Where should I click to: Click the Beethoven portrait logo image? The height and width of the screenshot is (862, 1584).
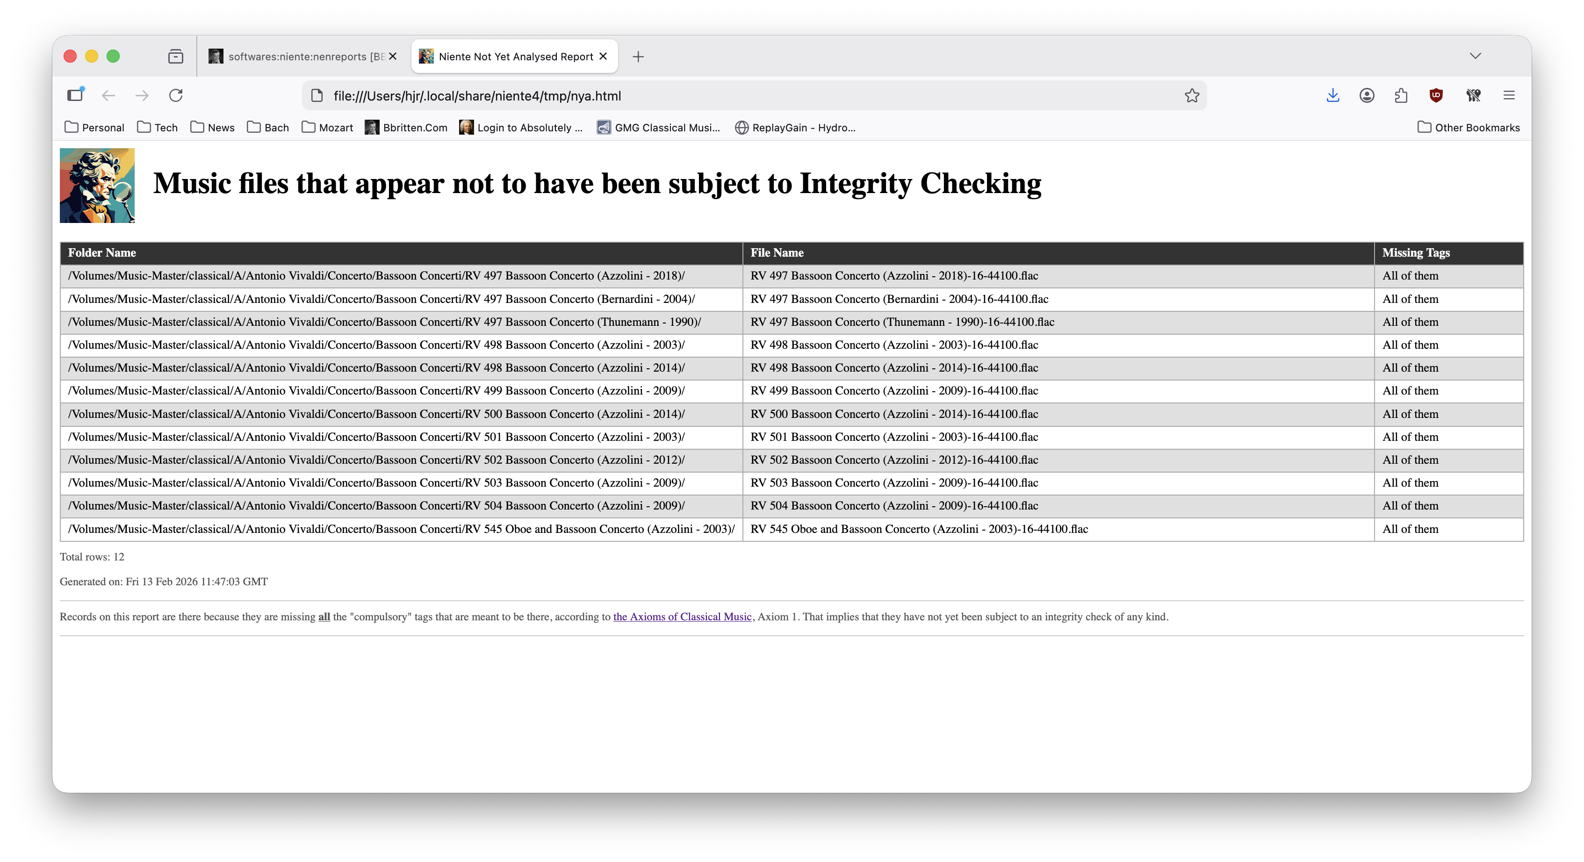pos(97,185)
